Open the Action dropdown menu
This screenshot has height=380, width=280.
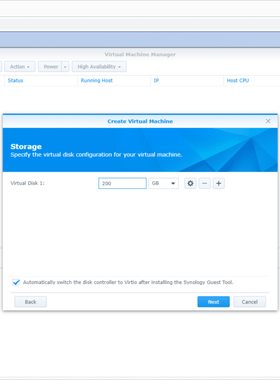(20, 67)
